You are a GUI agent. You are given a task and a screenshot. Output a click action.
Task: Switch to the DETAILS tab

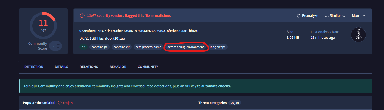click(x=61, y=67)
